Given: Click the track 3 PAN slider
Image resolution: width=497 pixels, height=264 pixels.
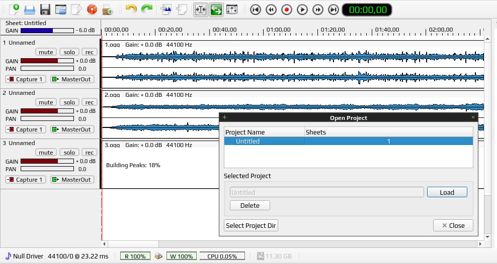Looking at the screenshot, I should pyautogui.click(x=47, y=169).
